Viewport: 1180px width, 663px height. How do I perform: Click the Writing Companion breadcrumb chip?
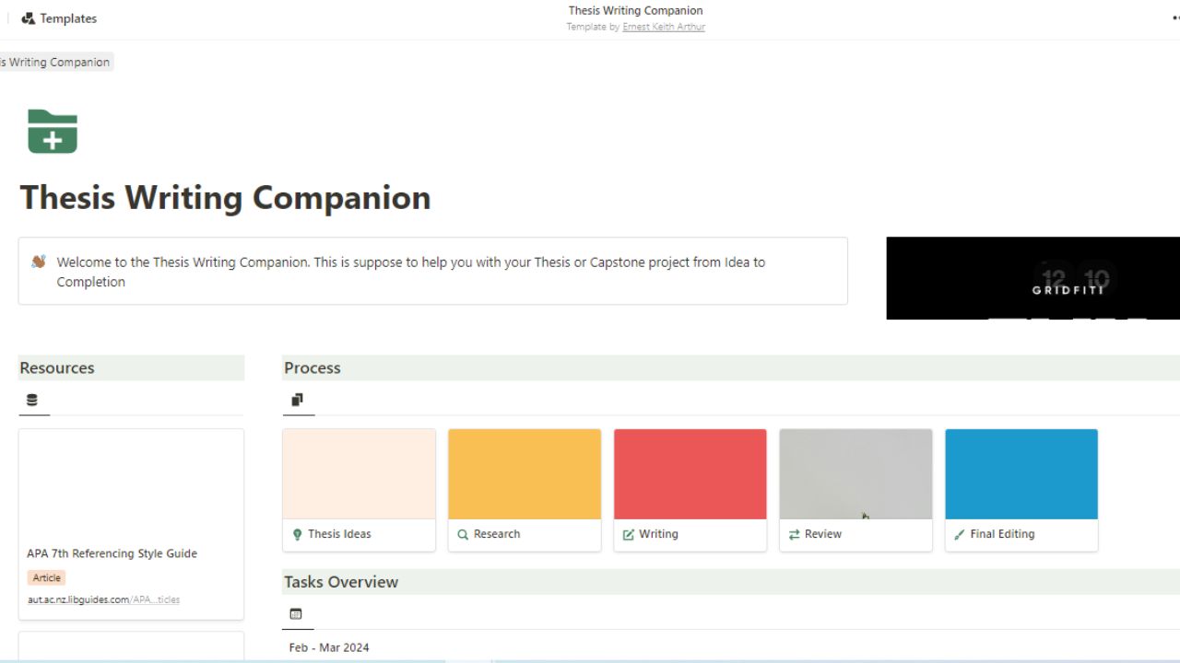[x=55, y=62]
